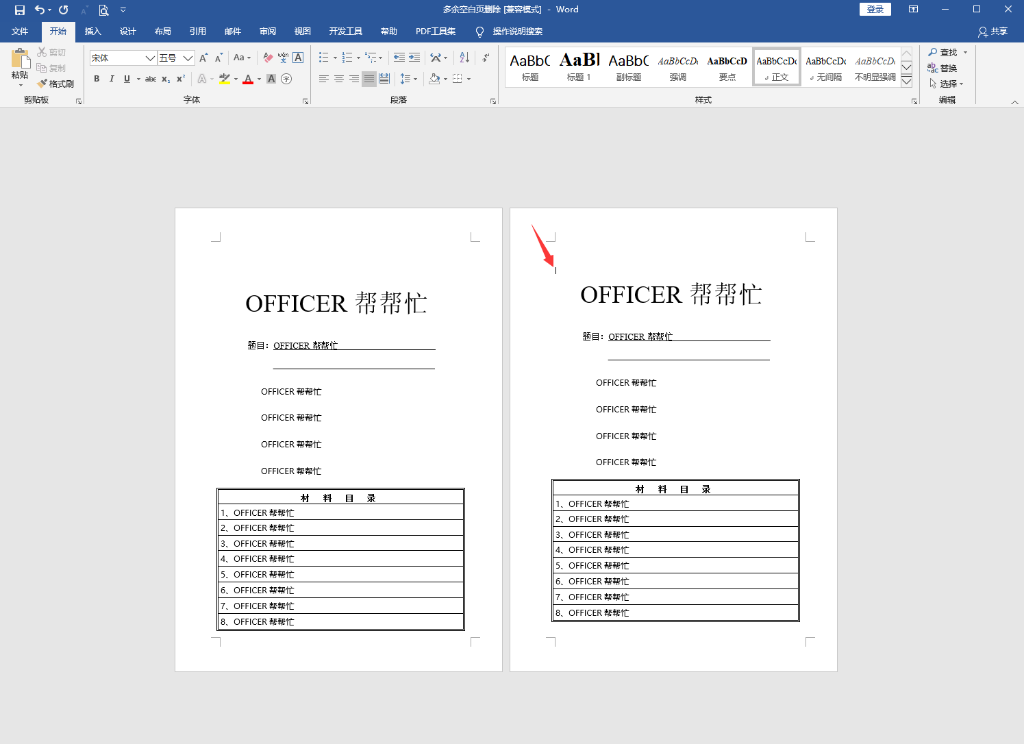Increase paragraph indent
This screenshot has width=1024, height=744.
[414, 58]
